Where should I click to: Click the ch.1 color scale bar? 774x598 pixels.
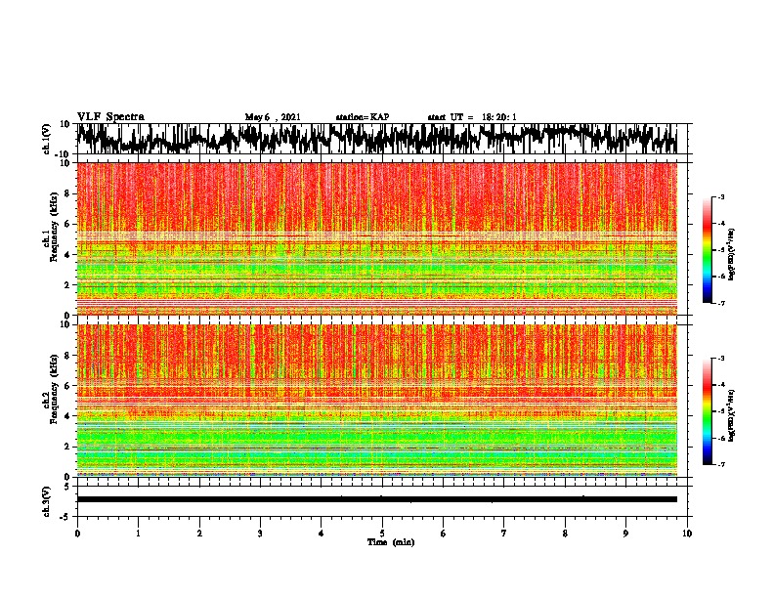pyautogui.click(x=707, y=250)
